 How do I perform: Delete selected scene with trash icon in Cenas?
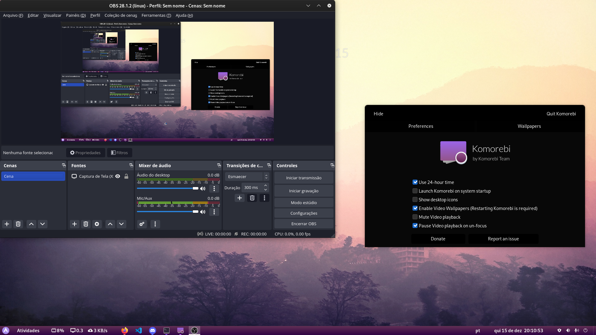pos(18,224)
